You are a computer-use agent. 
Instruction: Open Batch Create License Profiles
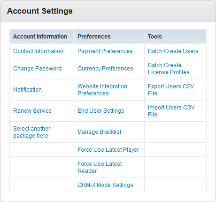pos(169,69)
